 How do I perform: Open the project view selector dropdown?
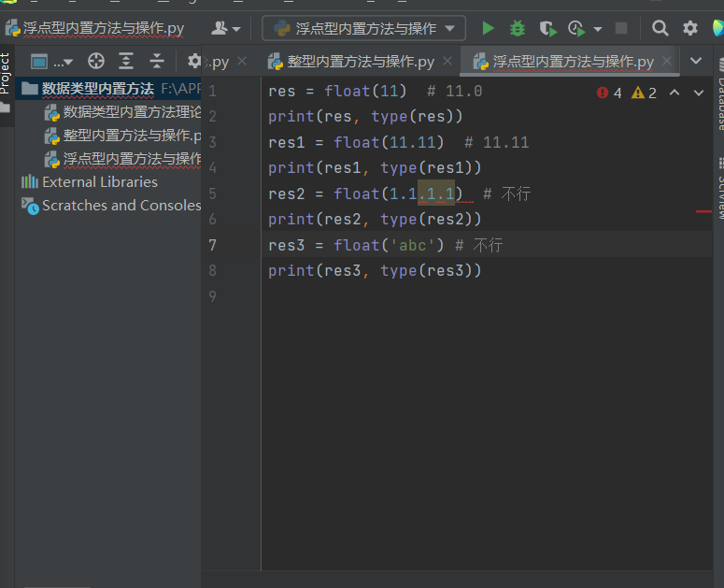[x=50, y=61]
